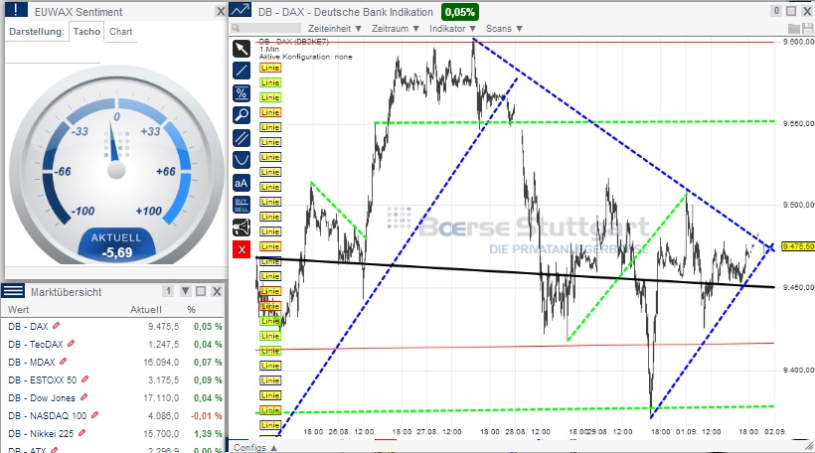815x453 pixels.
Task: Select the DB - MDAX row name
Action: tap(31, 362)
